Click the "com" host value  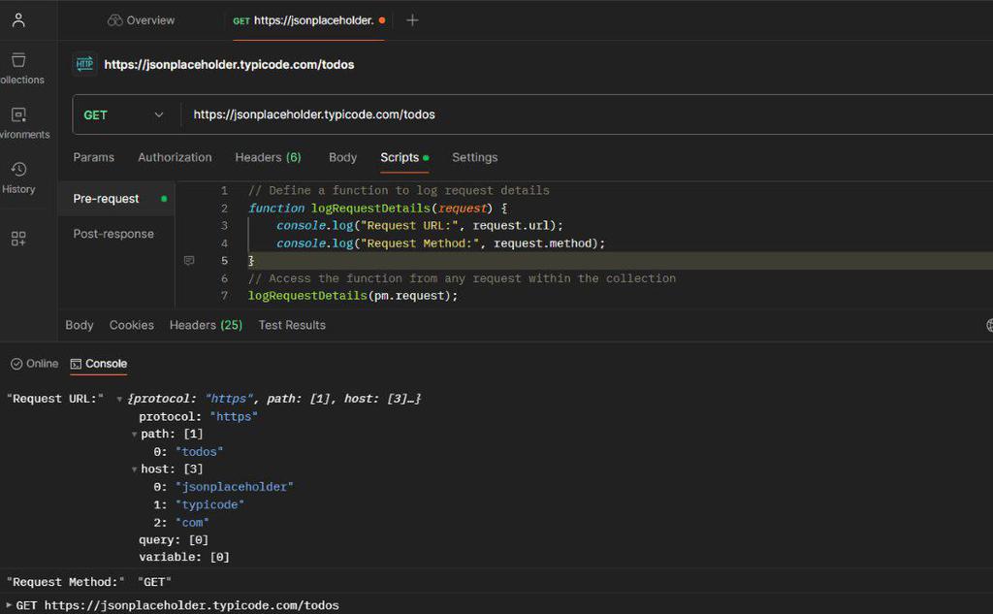coord(192,522)
